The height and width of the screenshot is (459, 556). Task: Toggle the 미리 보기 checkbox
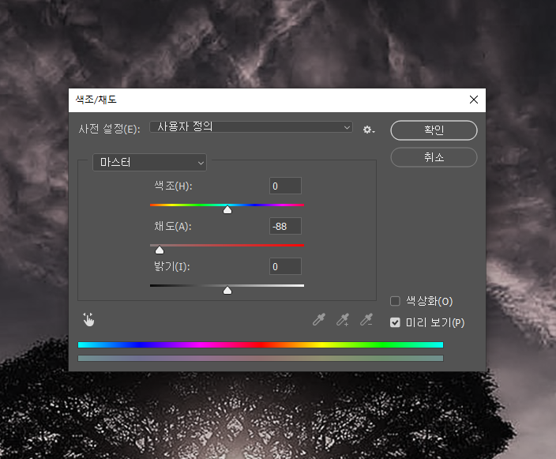pyautogui.click(x=396, y=322)
